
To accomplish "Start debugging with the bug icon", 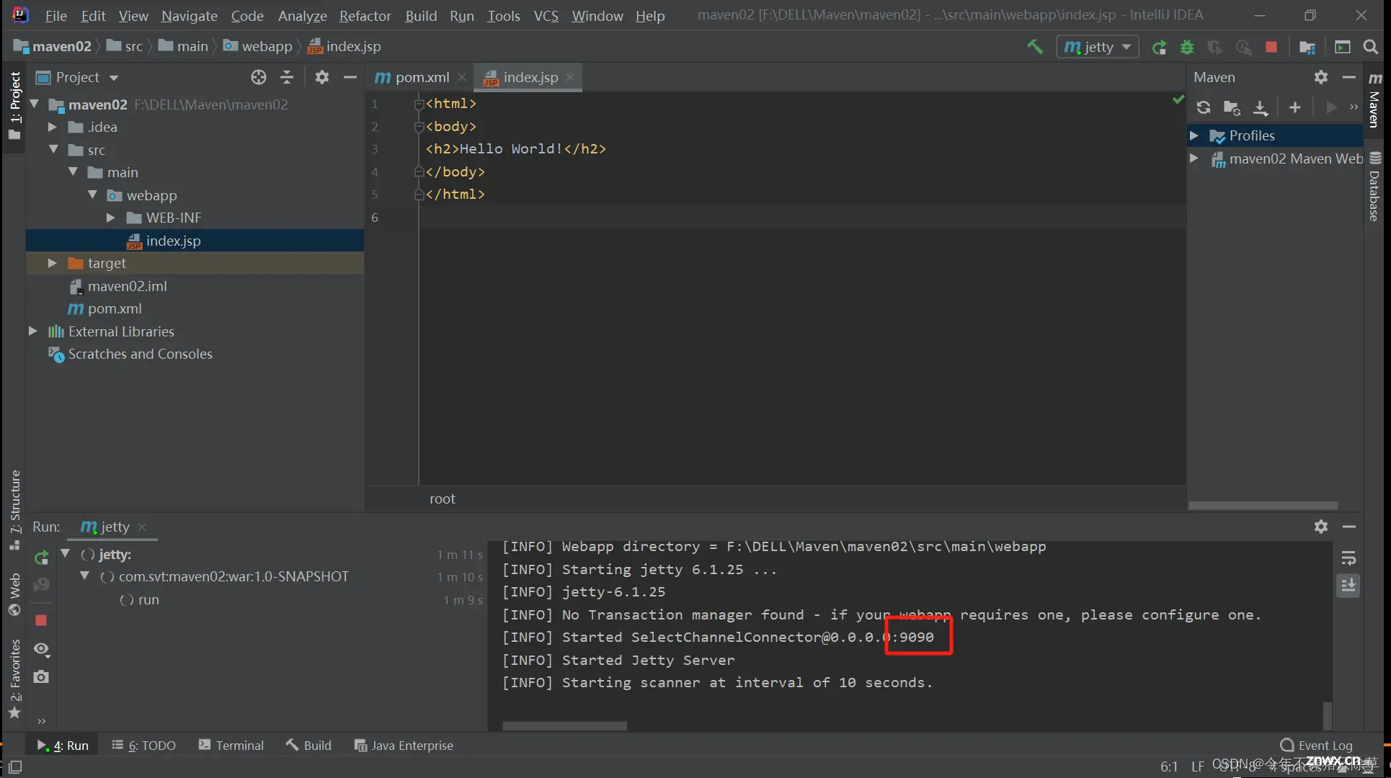I will [x=1187, y=48].
